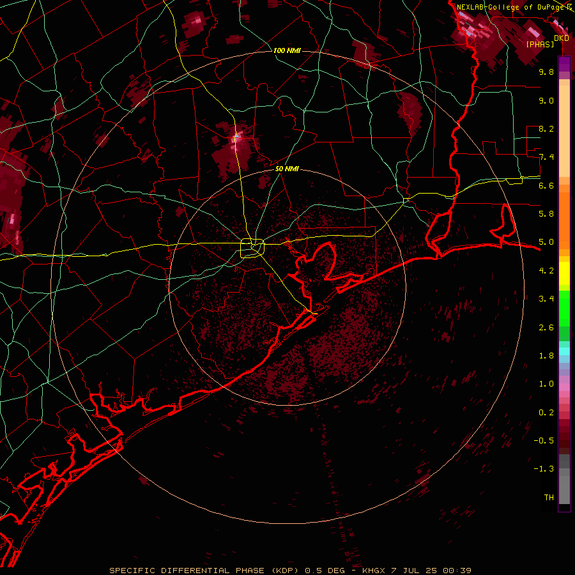Screen dimensions: 575x575
Task: Pick the bright green color scale segment
Action: (x=564, y=308)
